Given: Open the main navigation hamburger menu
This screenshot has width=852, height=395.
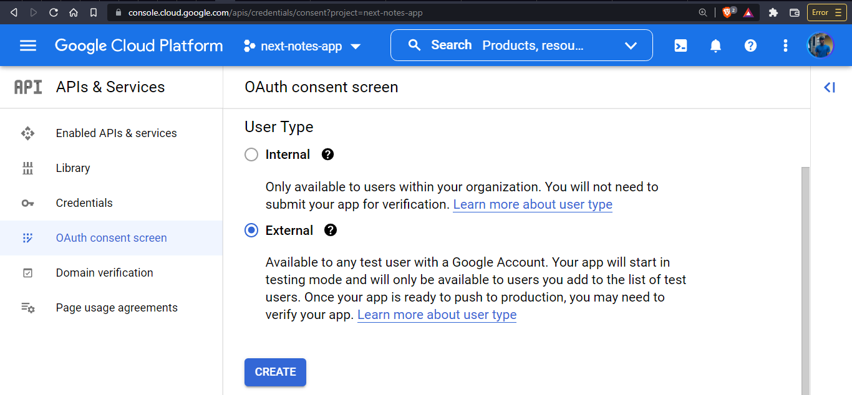Looking at the screenshot, I should [28, 45].
